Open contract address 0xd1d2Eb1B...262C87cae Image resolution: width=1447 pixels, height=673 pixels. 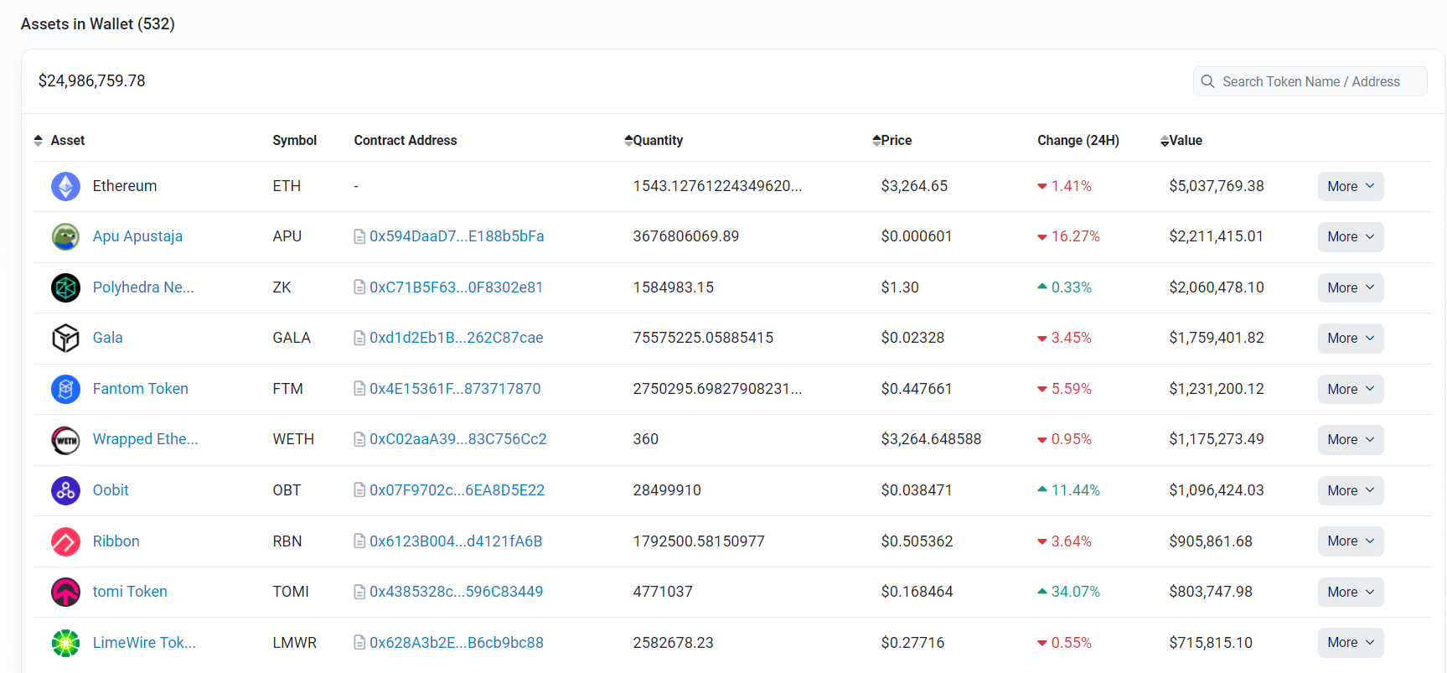tap(457, 338)
